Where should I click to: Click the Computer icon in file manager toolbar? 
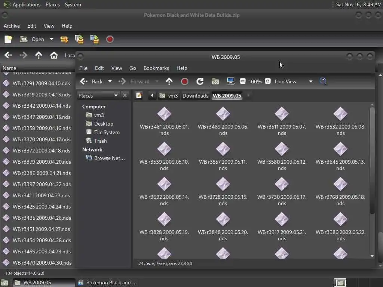point(230,81)
